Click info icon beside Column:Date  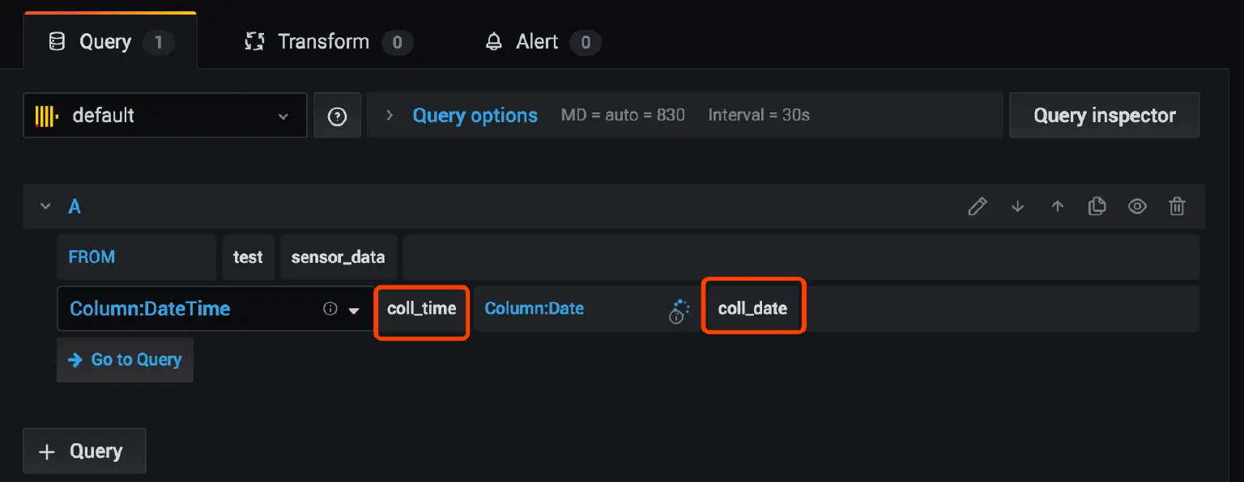coord(677,316)
